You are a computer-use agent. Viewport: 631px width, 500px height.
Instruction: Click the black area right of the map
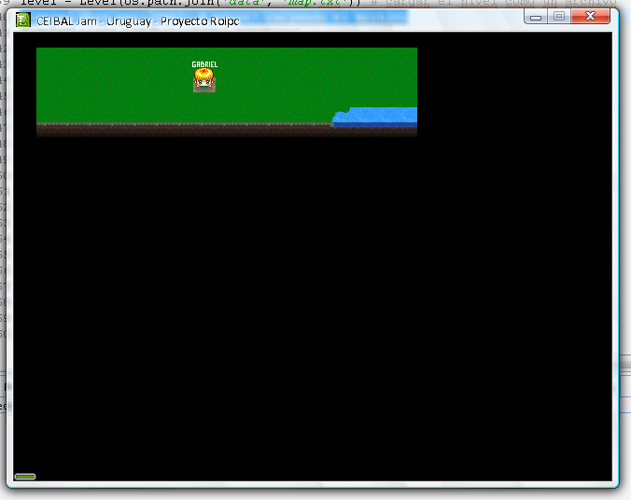[x=513, y=93]
